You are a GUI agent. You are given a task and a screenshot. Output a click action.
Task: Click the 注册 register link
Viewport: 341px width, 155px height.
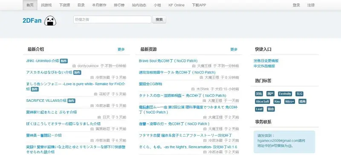311,5
